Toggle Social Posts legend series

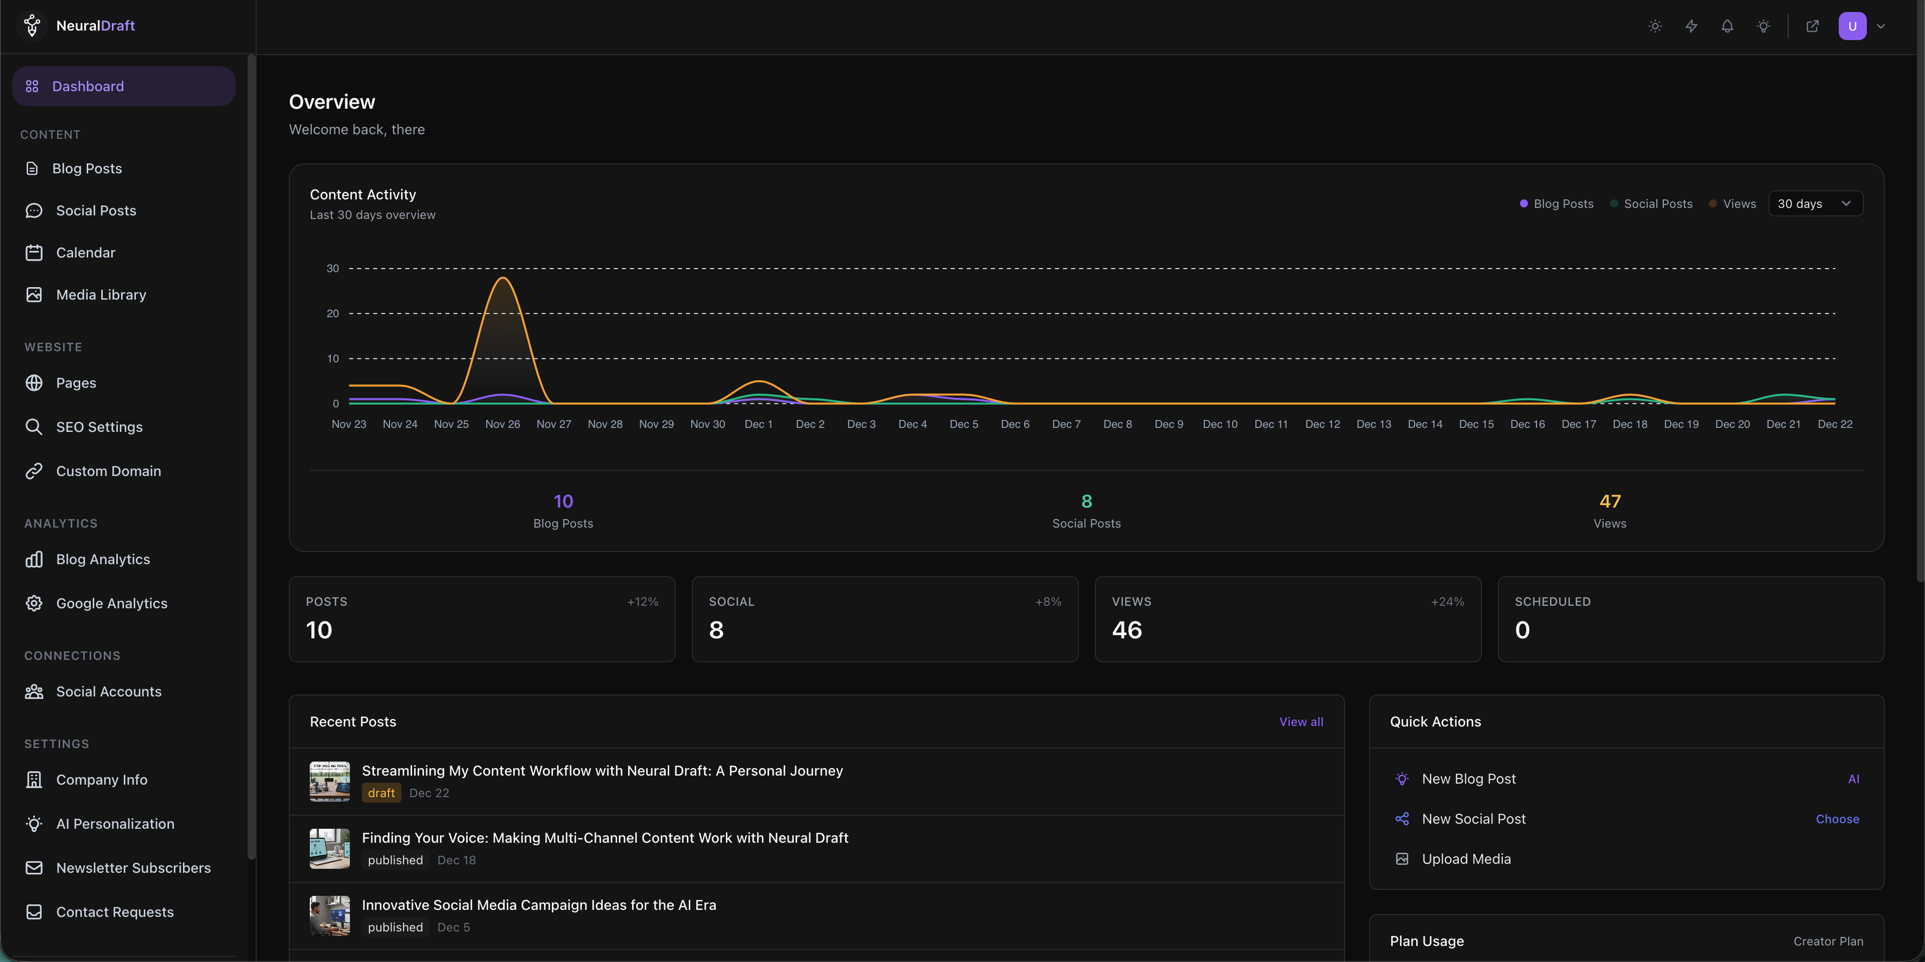point(1651,204)
